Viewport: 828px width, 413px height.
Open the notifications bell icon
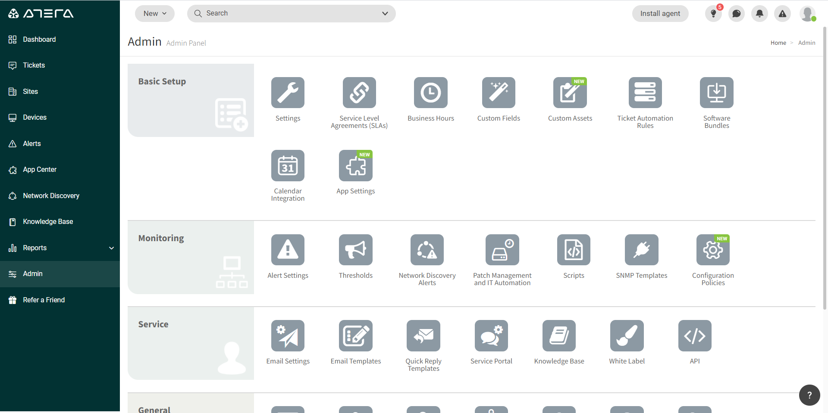pos(759,14)
